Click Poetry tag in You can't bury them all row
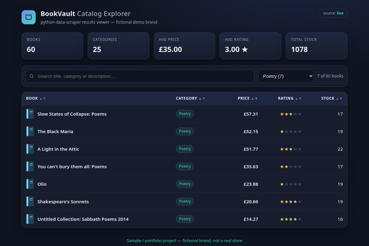The width and height of the screenshot is (369, 246). click(x=185, y=166)
